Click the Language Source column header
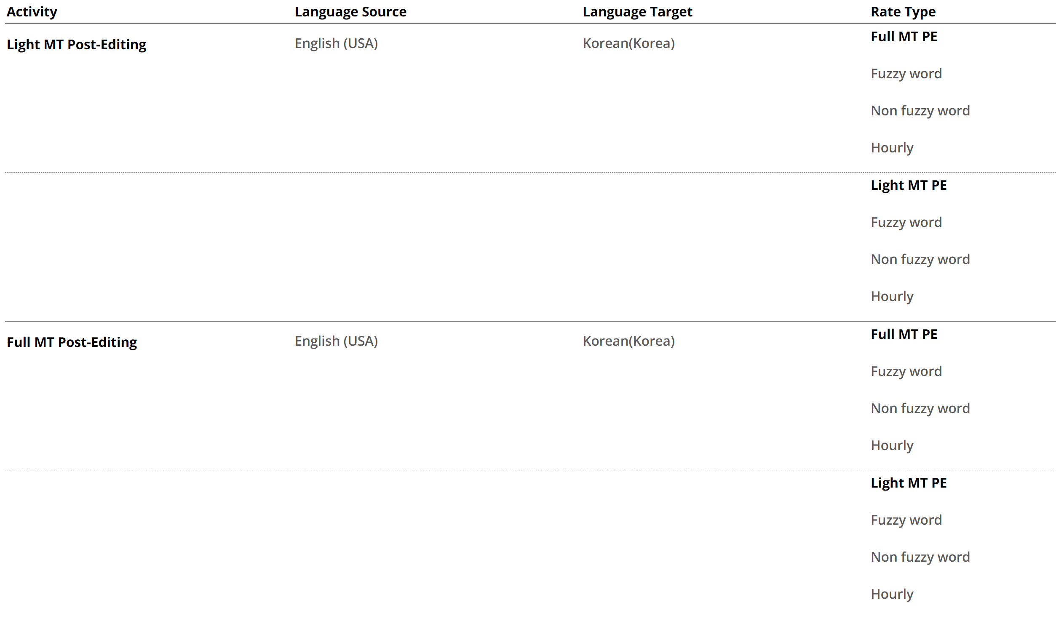This screenshot has height=624, width=1056. point(350,12)
